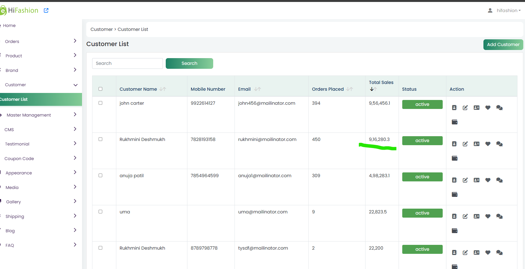Open comments icon for anuja patil

(x=499, y=180)
